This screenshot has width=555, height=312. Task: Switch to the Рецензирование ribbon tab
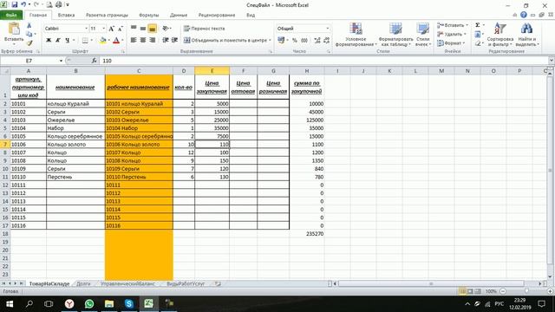tap(217, 15)
